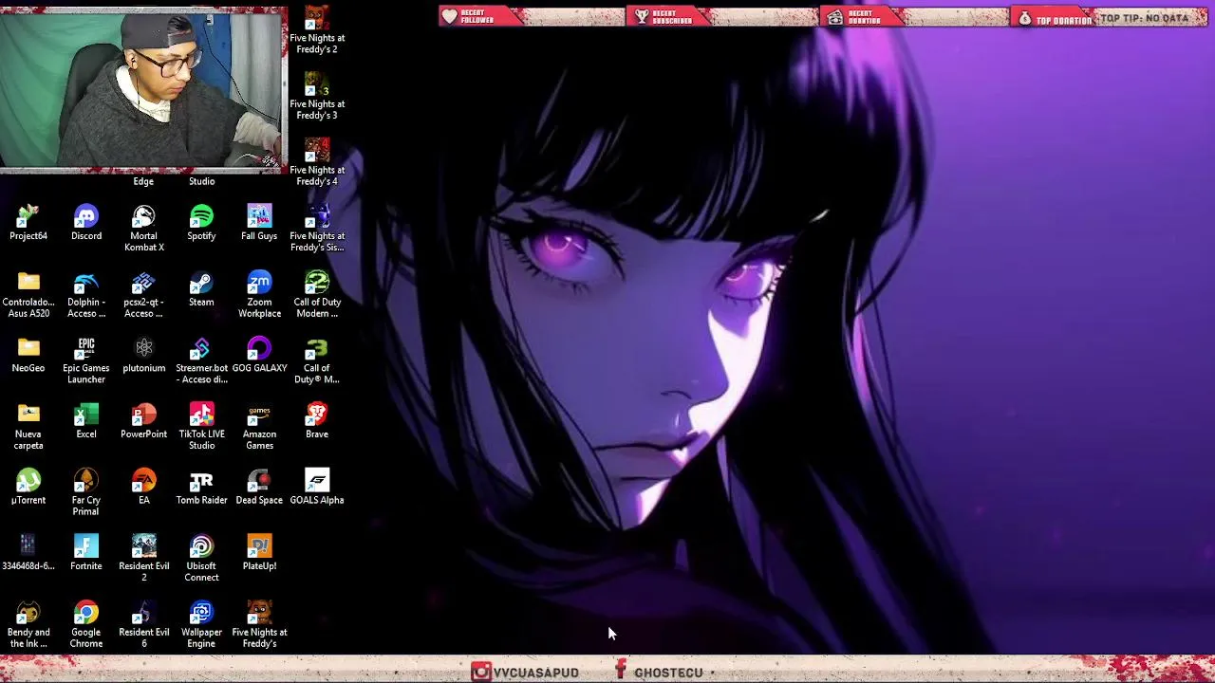Select Five Nights at Freddy's Sister Location icon

[317, 229]
